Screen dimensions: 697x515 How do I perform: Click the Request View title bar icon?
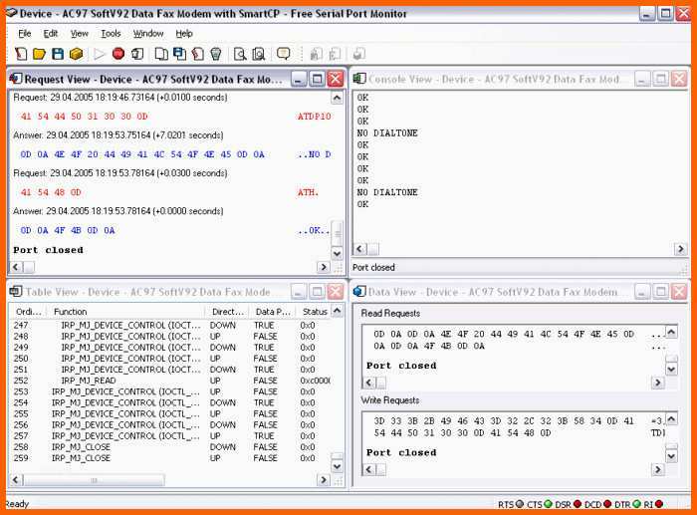(16, 79)
